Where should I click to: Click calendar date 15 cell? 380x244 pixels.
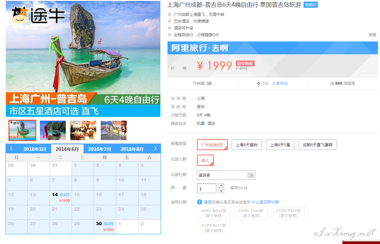tap(83, 197)
